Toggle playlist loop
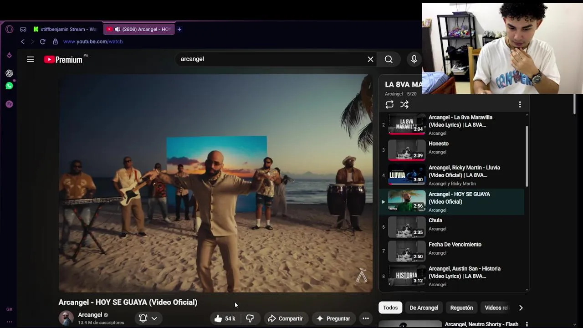Viewport: 583px width, 328px height. [x=389, y=105]
